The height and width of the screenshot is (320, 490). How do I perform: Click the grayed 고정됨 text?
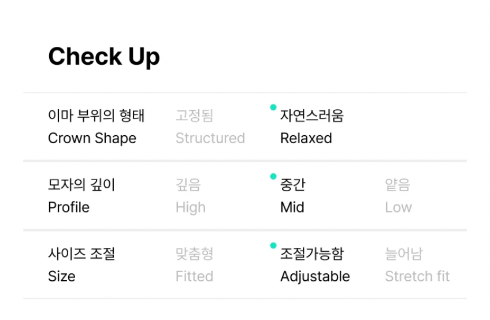click(x=194, y=116)
